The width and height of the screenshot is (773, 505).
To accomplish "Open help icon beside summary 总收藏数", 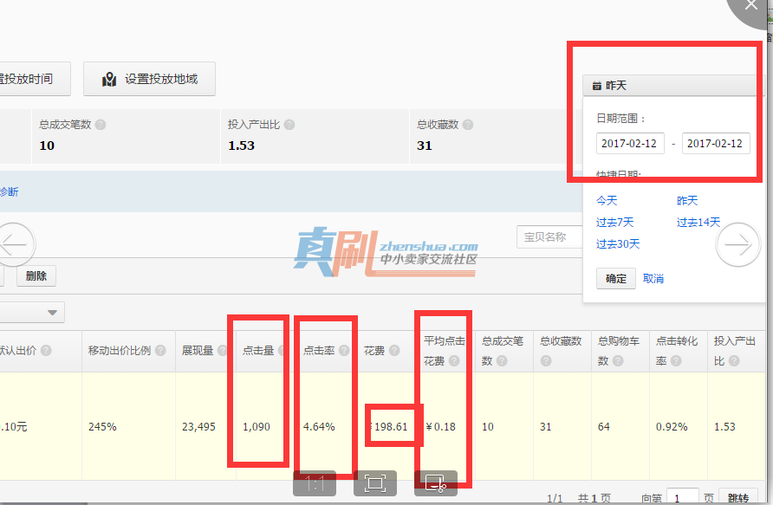I will (x=468, y=125).
